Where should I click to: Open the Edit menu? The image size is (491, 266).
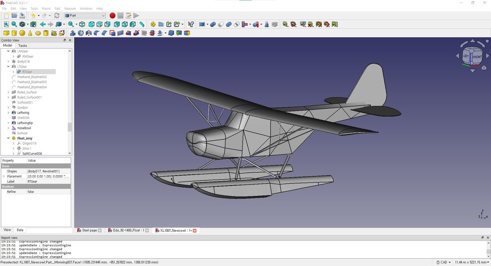click(14, 9)
